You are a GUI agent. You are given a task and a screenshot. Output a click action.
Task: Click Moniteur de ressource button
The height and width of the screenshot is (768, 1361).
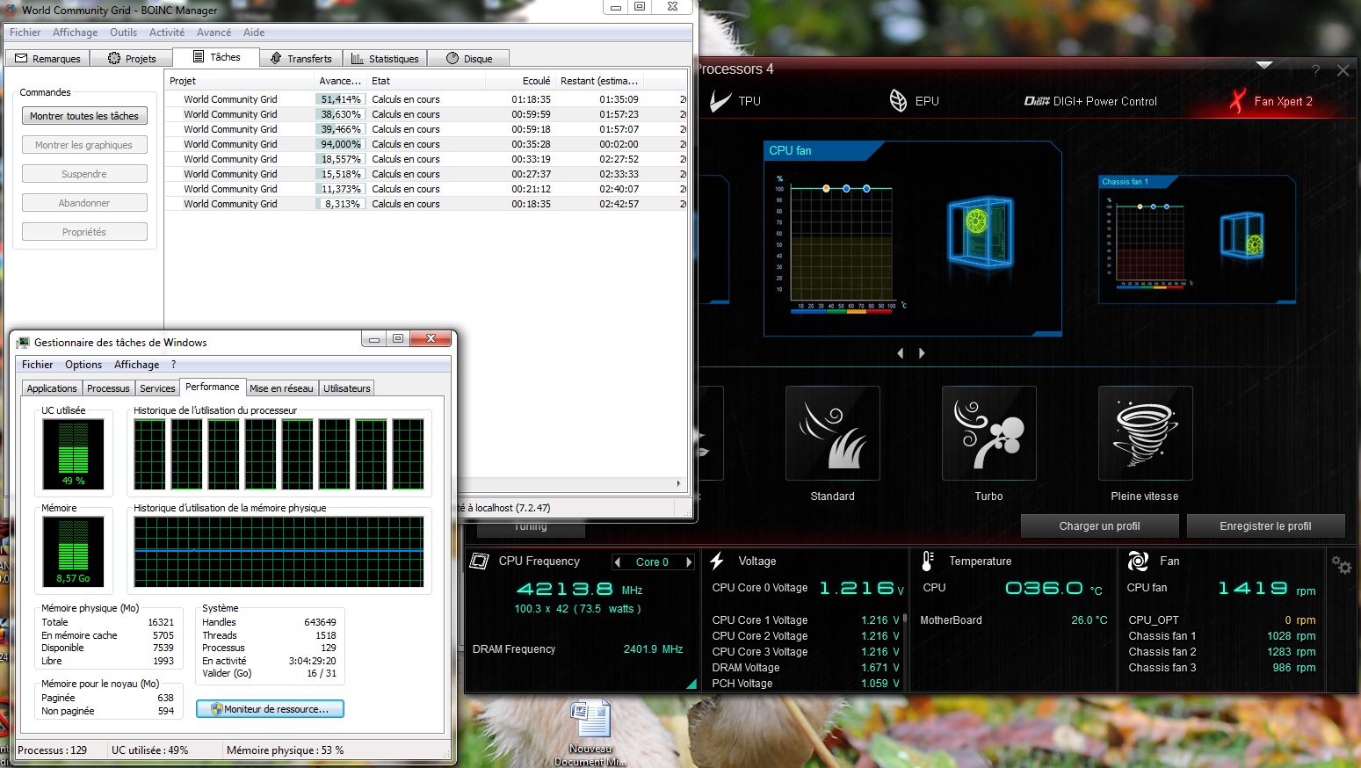point(270,709)
